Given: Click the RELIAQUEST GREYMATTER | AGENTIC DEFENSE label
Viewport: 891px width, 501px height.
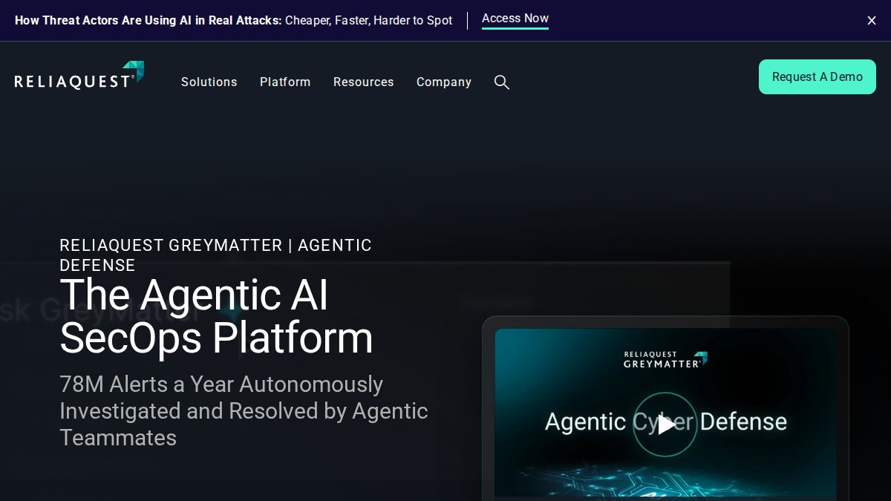Looking at the screenshot, I should [215, 255].
